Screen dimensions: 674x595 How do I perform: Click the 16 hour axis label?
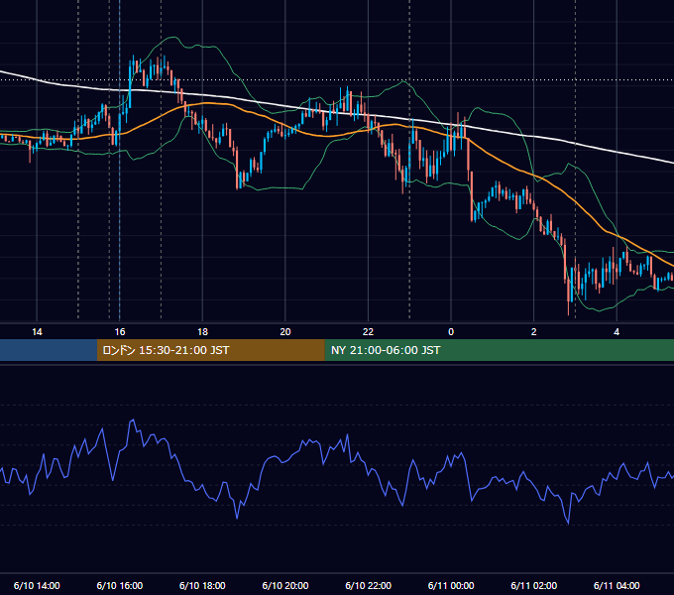[x=120, y=332]
